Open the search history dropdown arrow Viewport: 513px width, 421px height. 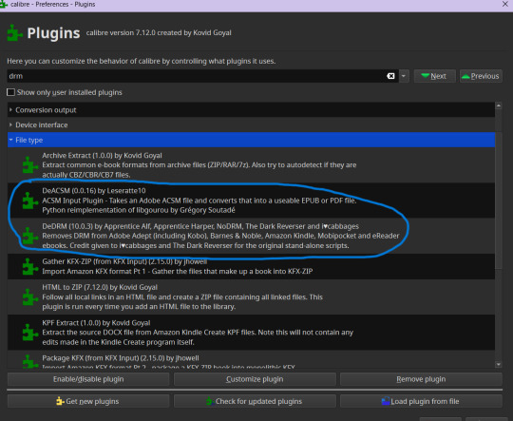404,76
